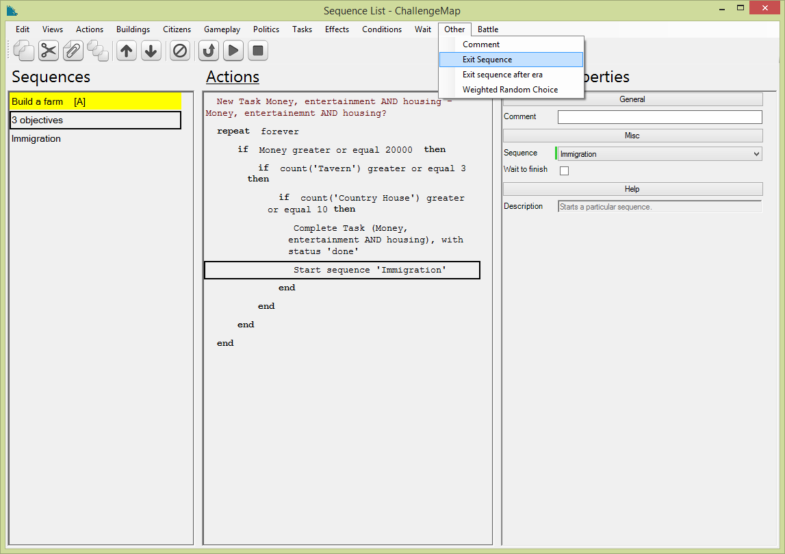Click into the Comment text field
This screenshot has width=785, height=554.
tap(659, 117)
